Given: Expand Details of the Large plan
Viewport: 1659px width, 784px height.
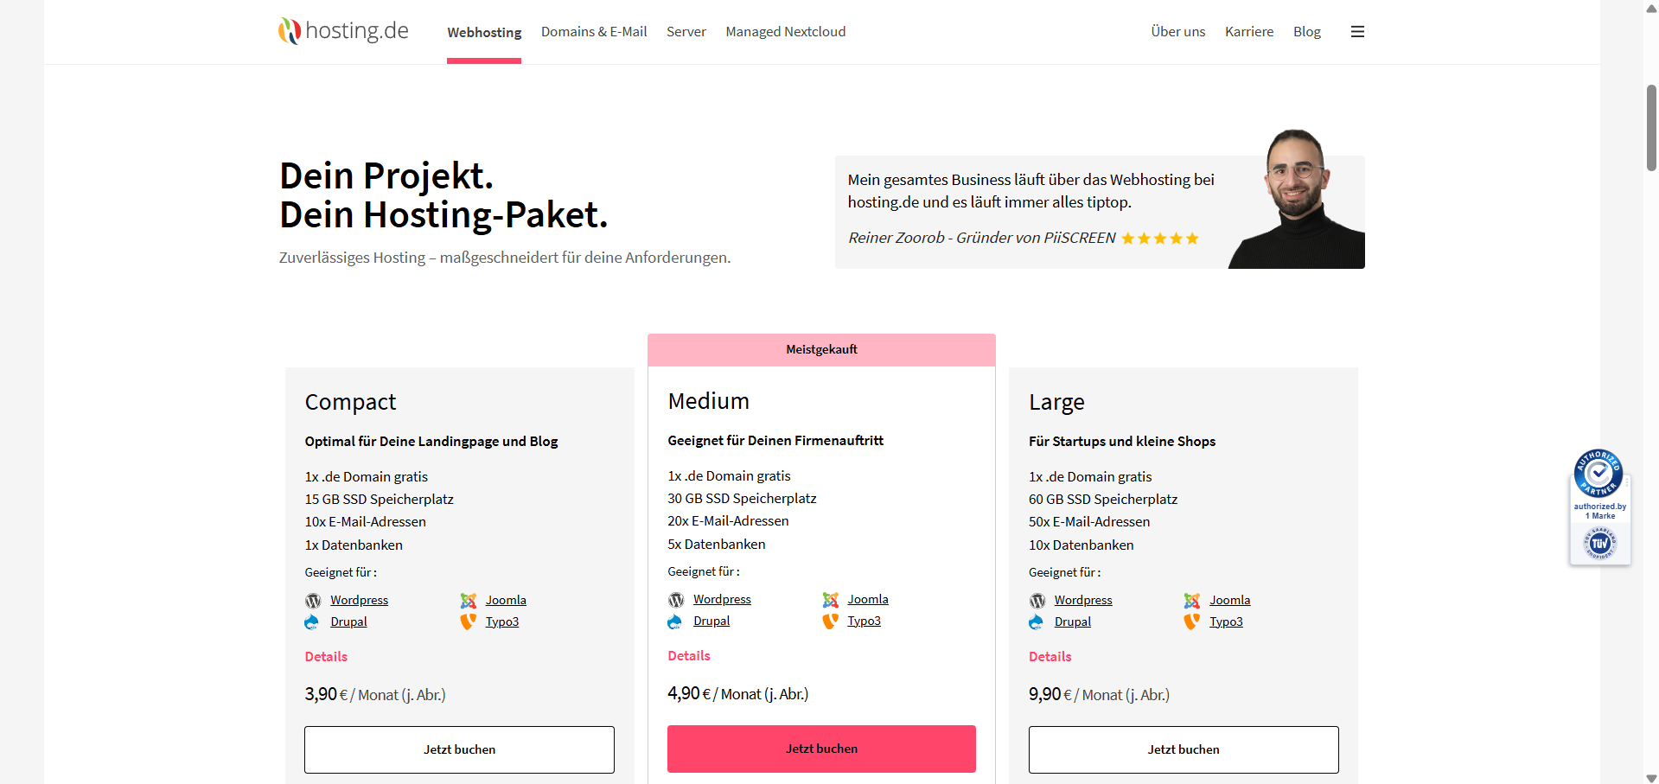Looking at the screenshot, I should [x=1050, y=657].
